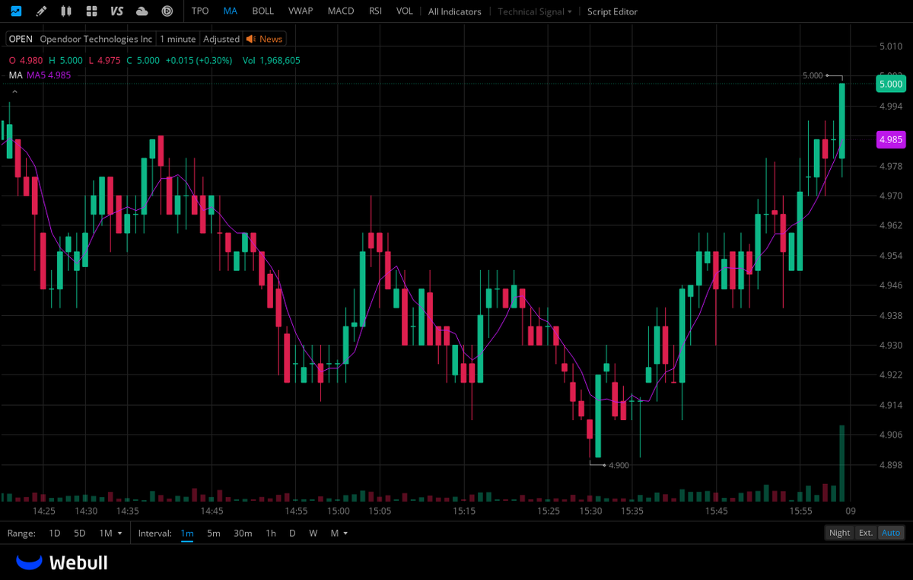This screenshot has height=580, width=913.
Task: Enable the BOLL indicator
Action: coord(263,11)
